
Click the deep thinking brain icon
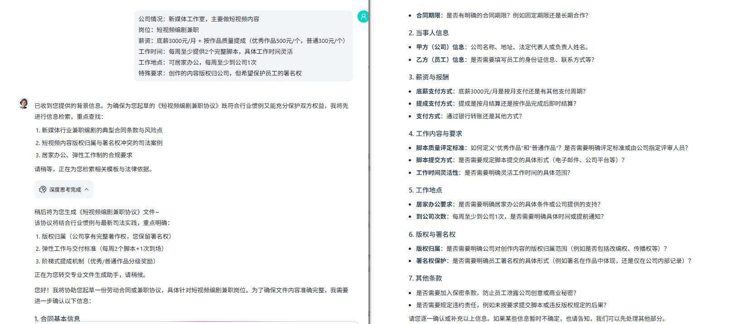point(43,190)
